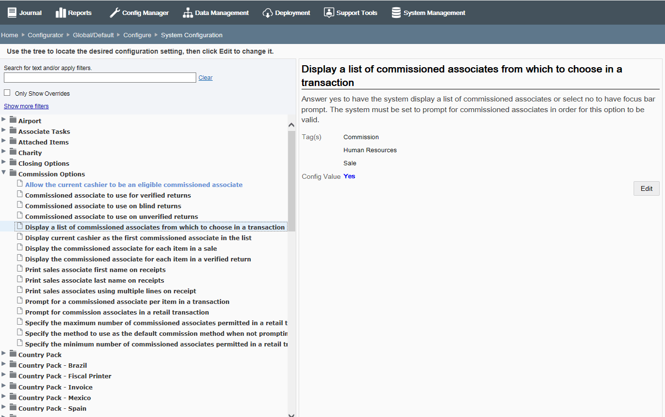
Task: Open the Journal module icon
Action: click(12, 12)
